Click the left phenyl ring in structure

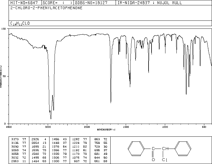(136, 149)
